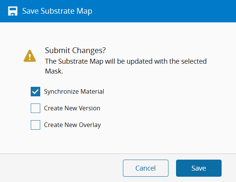Click the "Create New Version" label text
The width and height of the screenshot is (236, 182).
tap(72, 108)
